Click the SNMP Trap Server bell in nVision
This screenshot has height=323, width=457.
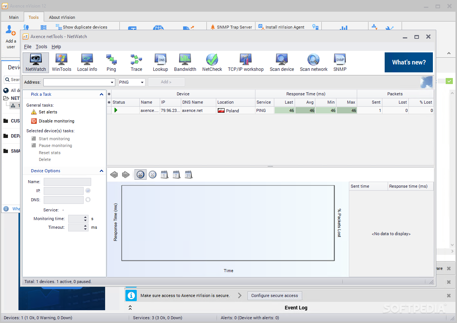[213, 27]
